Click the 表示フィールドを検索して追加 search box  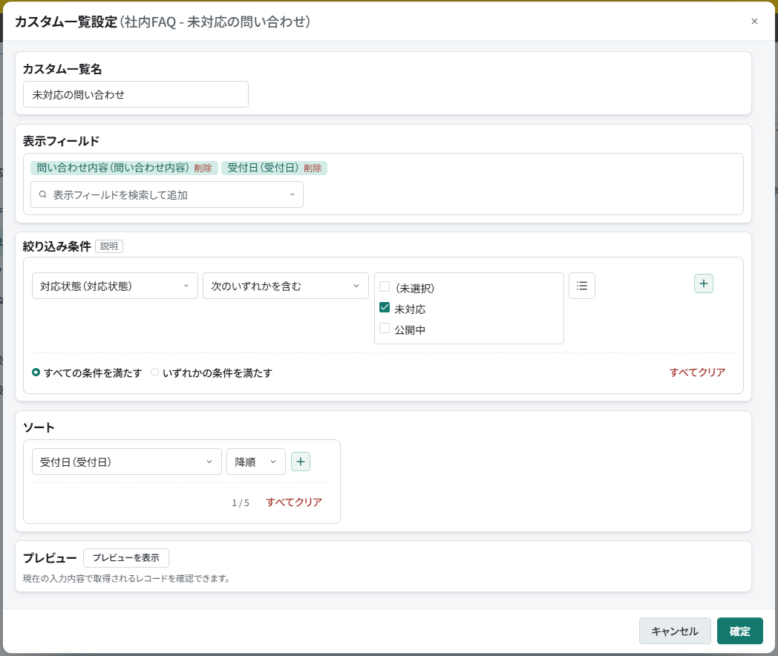[x=167, y=194]
